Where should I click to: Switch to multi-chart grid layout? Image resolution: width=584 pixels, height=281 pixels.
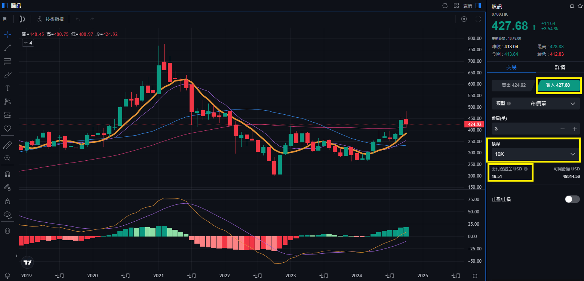pos(456,6)
